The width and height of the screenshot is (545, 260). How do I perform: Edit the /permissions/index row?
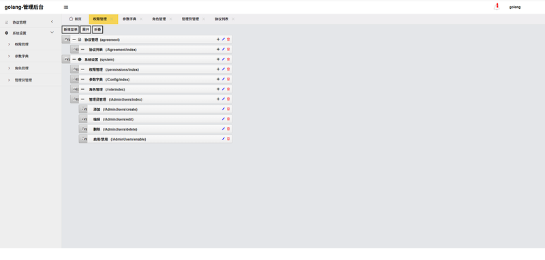coord(223,69)
